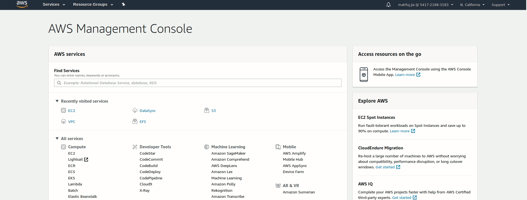527x200 pixels.
Task: Open the Resource Groups dropdown
Action: 93,4
